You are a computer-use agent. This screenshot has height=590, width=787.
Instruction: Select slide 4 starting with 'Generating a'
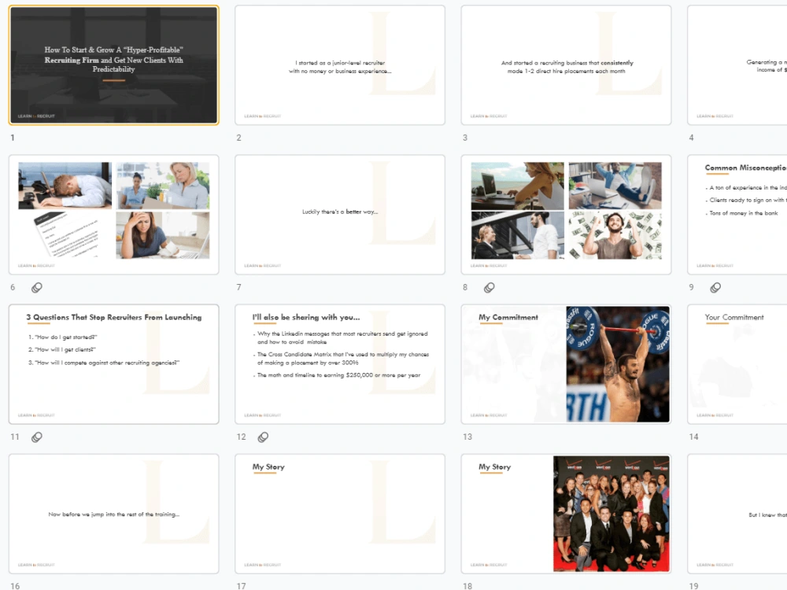[737, 65]
